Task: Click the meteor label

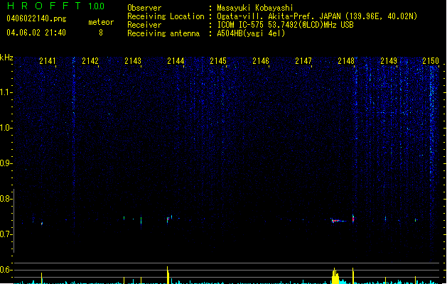Action: click(101, 22)
